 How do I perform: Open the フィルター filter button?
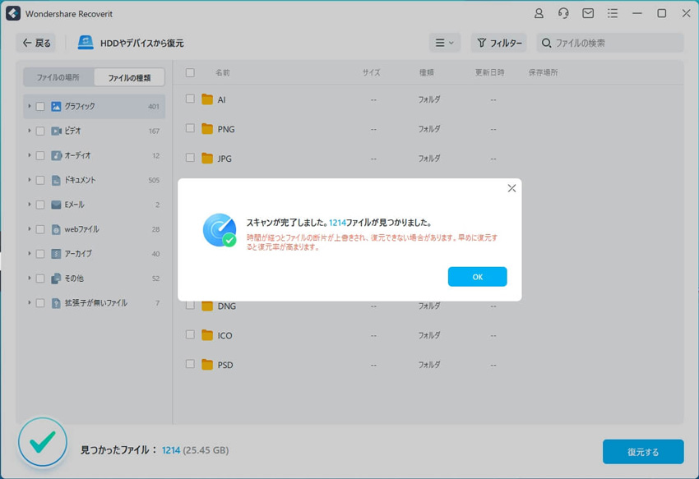[498, 43]
